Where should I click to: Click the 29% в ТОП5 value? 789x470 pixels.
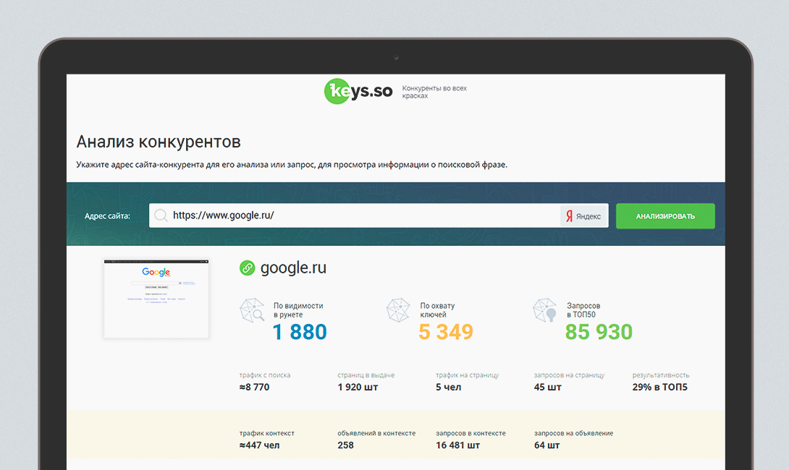[659, 387]
